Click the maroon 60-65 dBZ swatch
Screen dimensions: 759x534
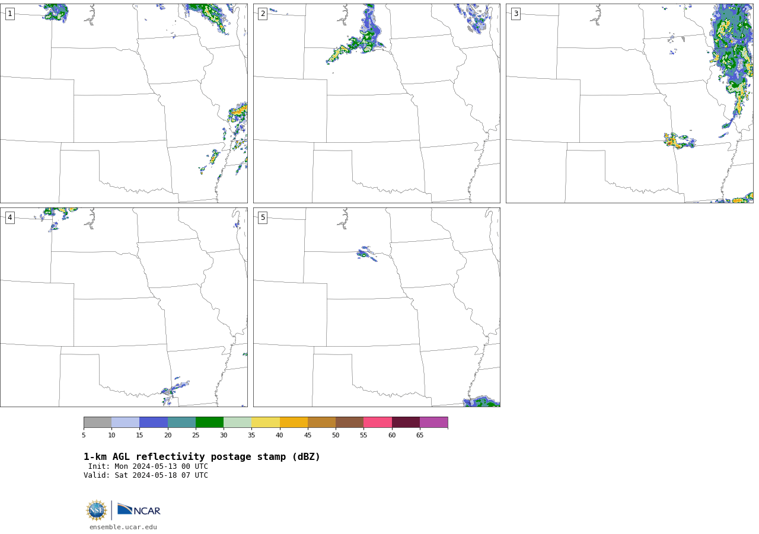406,422
